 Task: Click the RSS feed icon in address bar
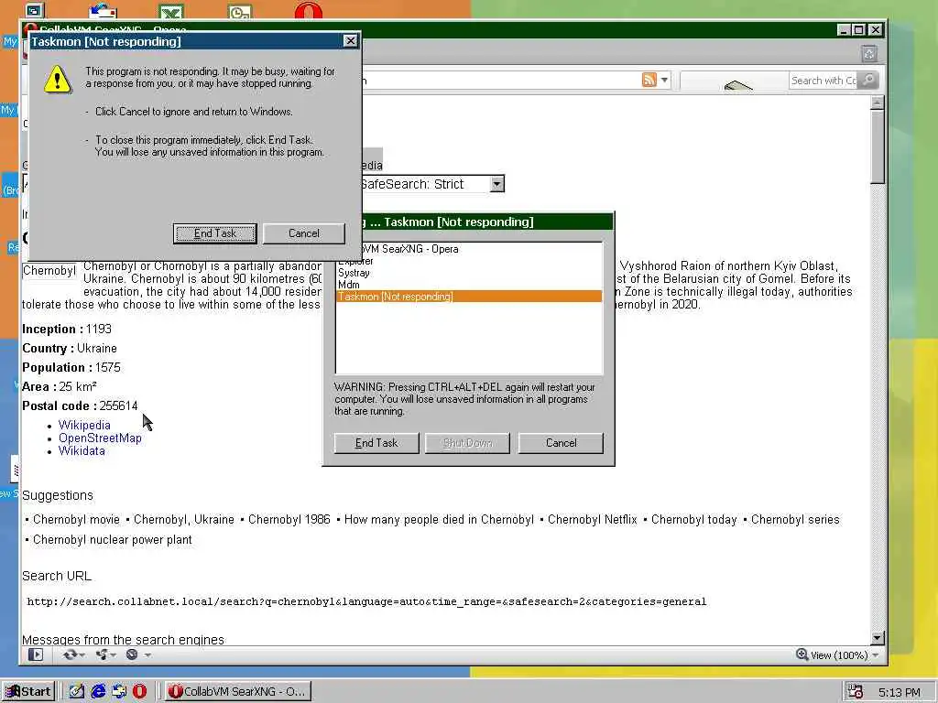point(649,80)
